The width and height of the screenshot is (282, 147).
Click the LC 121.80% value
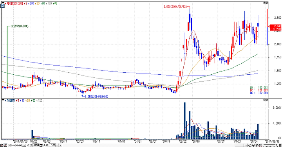263,90
